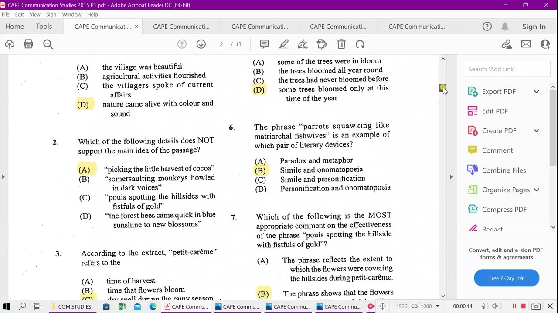Screen dimensions: 558x313
Task: Open the Sign menu
Action: click(51, 14)
